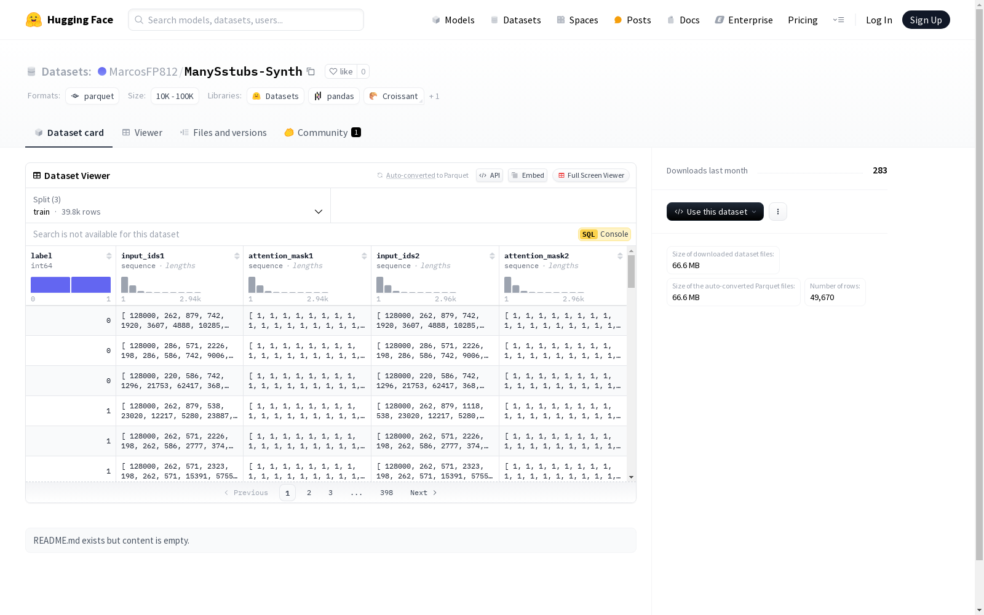
Task: Sort the input_ids1 column
Action: pyautogui.click(x=237, y=256)
